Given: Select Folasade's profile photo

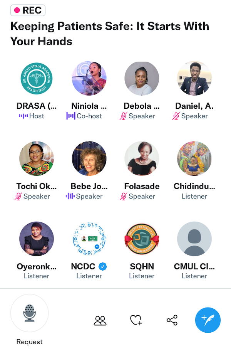Looking at the screenshot, I should (x=142, y=158).
